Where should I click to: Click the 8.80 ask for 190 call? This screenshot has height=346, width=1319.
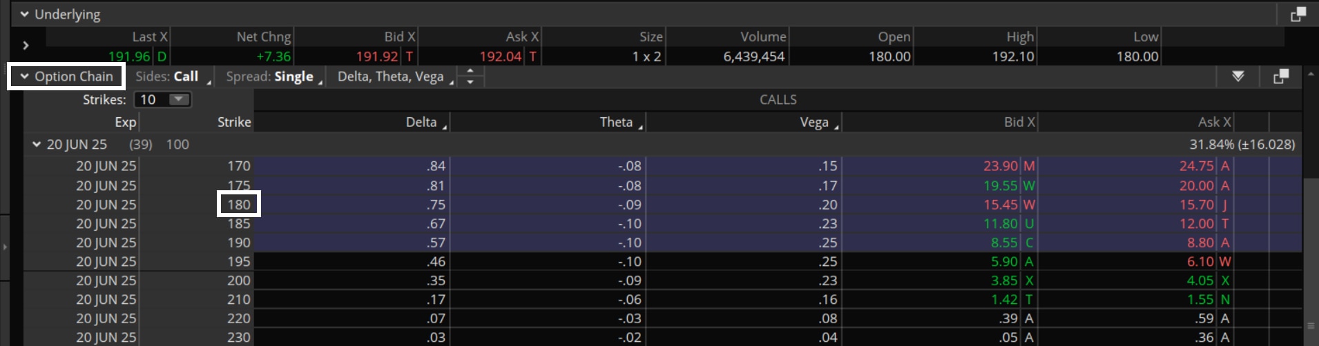click(x=1201, y=243)
